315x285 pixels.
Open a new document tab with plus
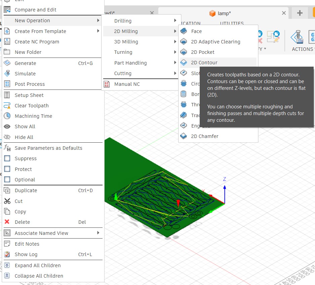pyautogui.click(x=300, y=13)
